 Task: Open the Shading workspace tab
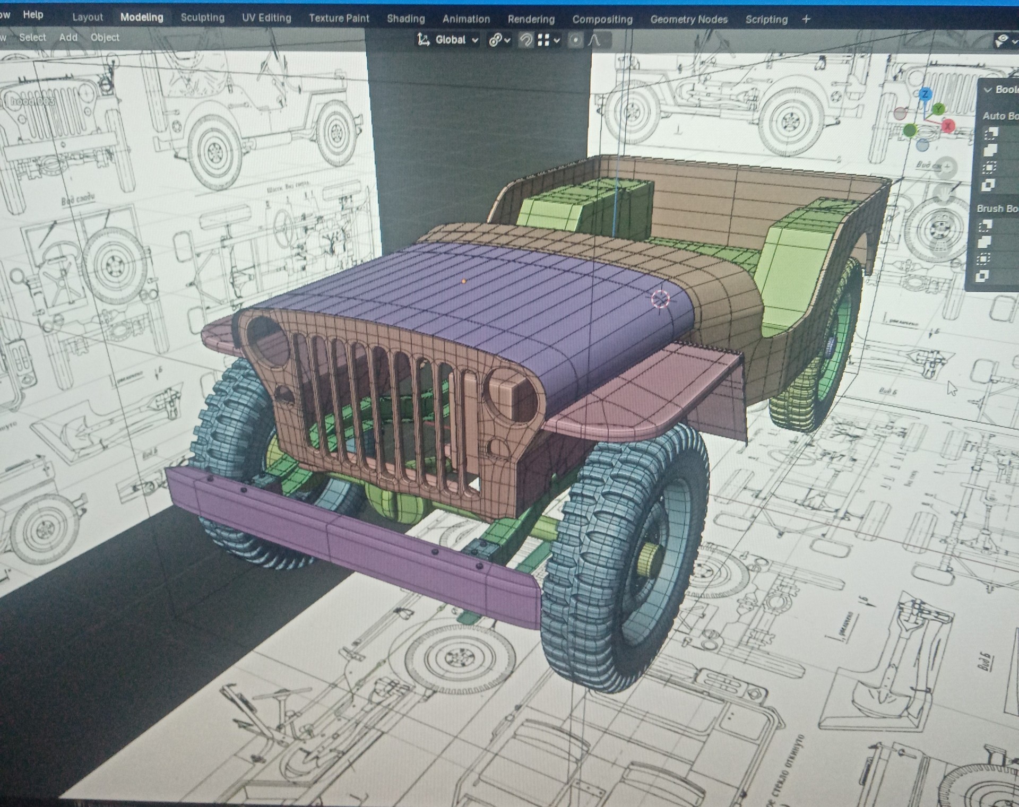(405, 19)
